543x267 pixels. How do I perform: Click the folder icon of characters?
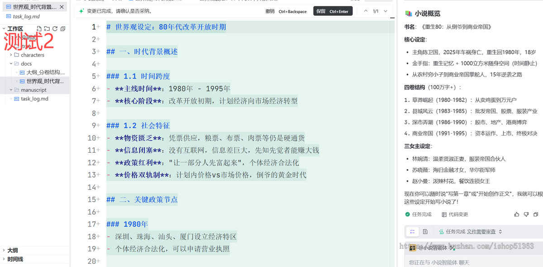pos(17,55)
